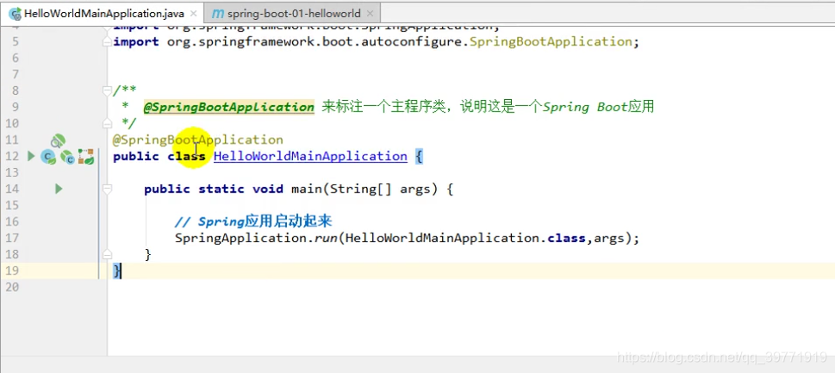Switch to HelloWorldMainApplication.java tab
835x373 pixels.
[103, 13]
